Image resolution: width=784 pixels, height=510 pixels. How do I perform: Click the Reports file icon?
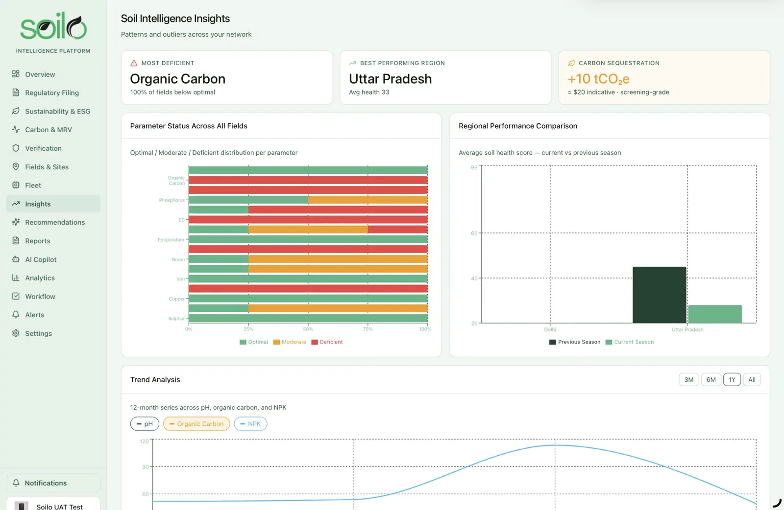pos(16,241)
